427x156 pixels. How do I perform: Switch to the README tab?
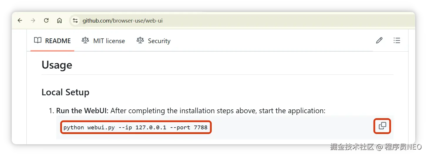coord(58,41)
